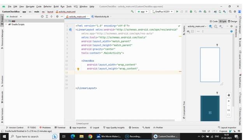This screenshot has height=140, width=249.
Task: Open the app run configuration dropdown
Action: tap(142, 12)
